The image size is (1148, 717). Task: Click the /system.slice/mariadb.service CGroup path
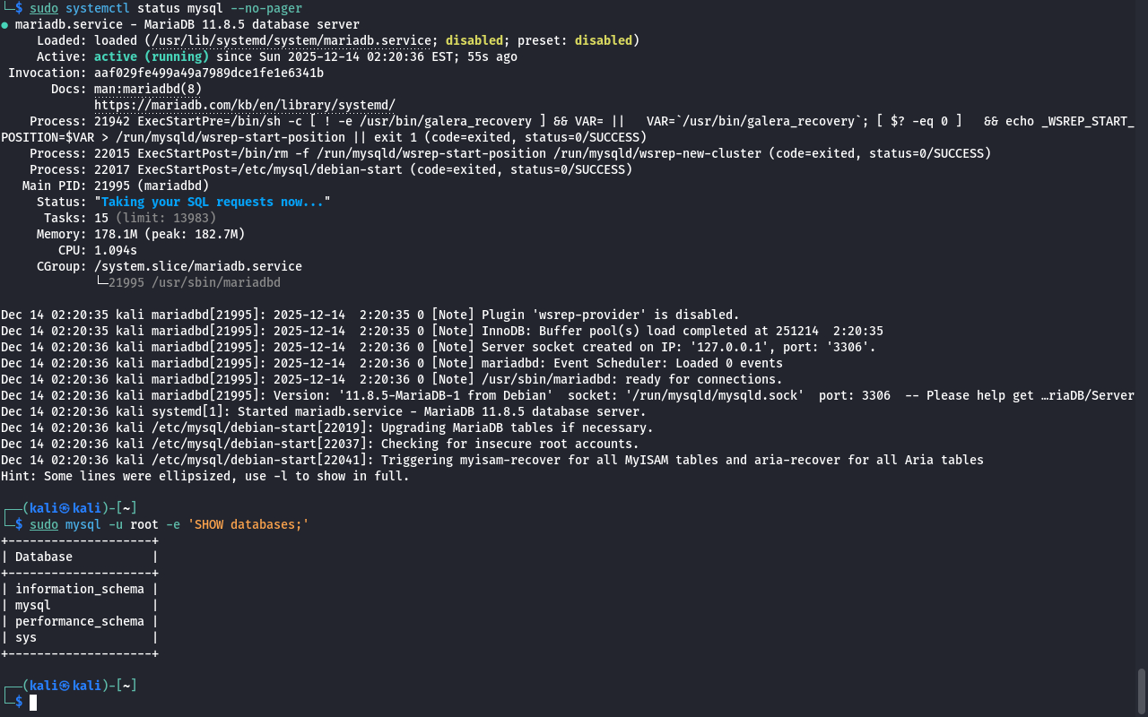[197, 266]
